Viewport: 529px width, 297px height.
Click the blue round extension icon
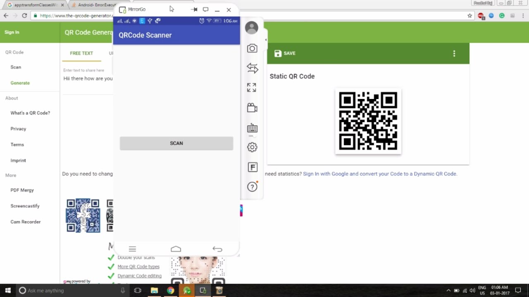click(x=491, y=16)
